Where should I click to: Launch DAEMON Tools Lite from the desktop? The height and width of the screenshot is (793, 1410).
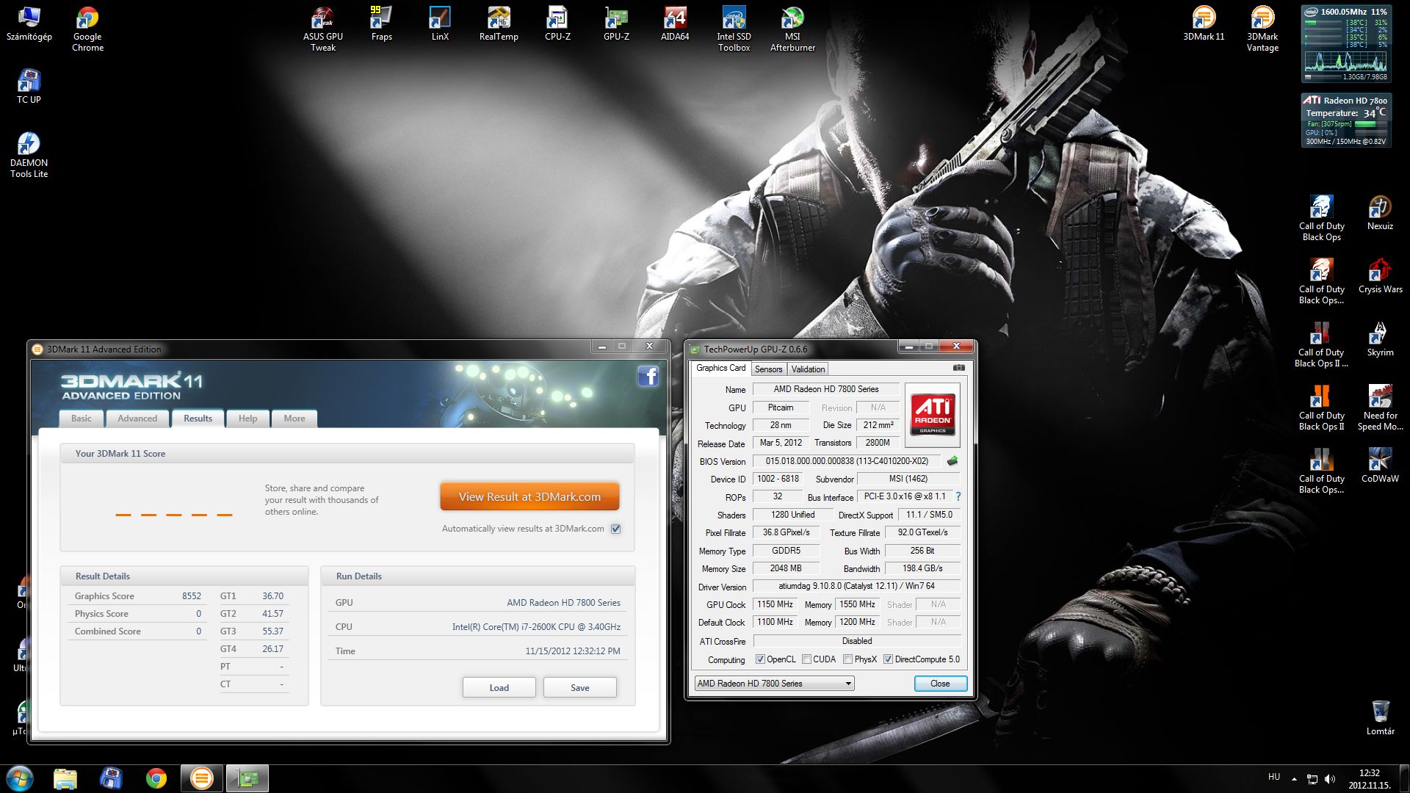tap(29, 156)
